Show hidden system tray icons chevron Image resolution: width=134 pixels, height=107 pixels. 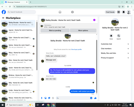105,105
